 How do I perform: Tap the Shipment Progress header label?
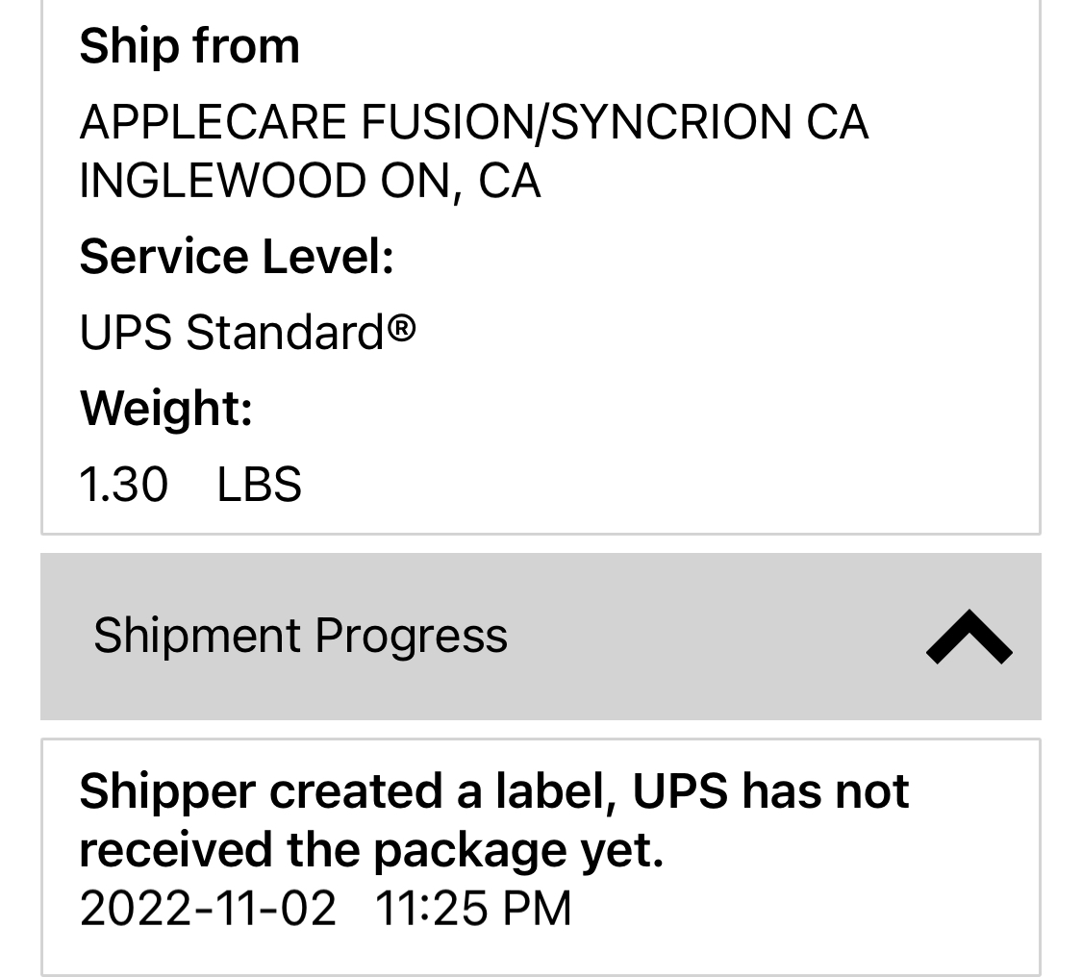300,636
